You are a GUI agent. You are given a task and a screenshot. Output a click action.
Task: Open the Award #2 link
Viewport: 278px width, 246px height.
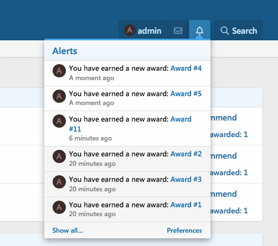186,154
